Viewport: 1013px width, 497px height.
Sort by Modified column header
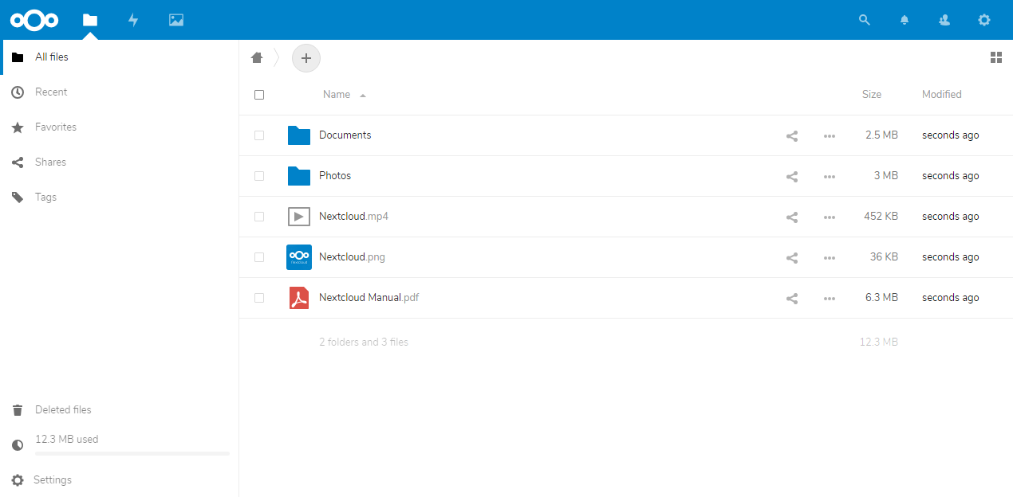pyautogui.click(x=942, y=94)
